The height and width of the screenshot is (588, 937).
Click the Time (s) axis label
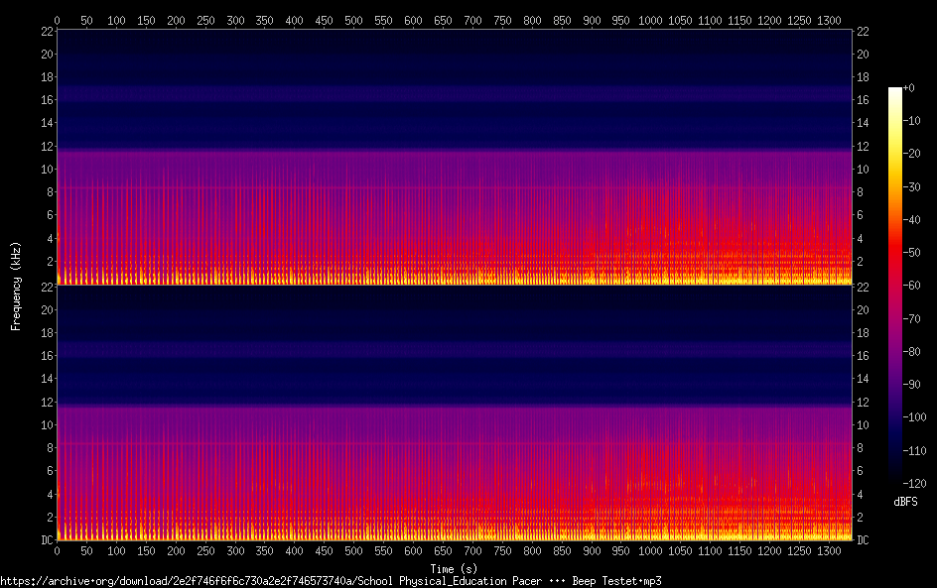[454, 568]
